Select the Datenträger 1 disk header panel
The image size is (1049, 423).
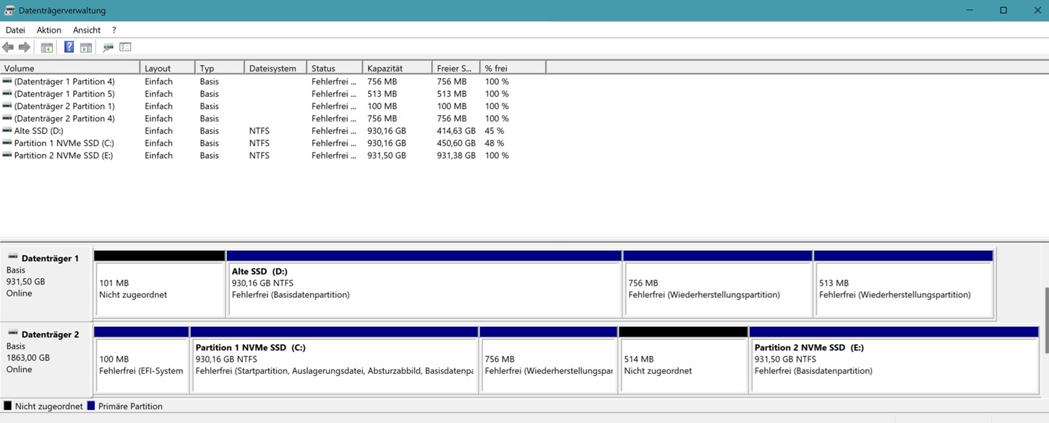coord(46,282)
